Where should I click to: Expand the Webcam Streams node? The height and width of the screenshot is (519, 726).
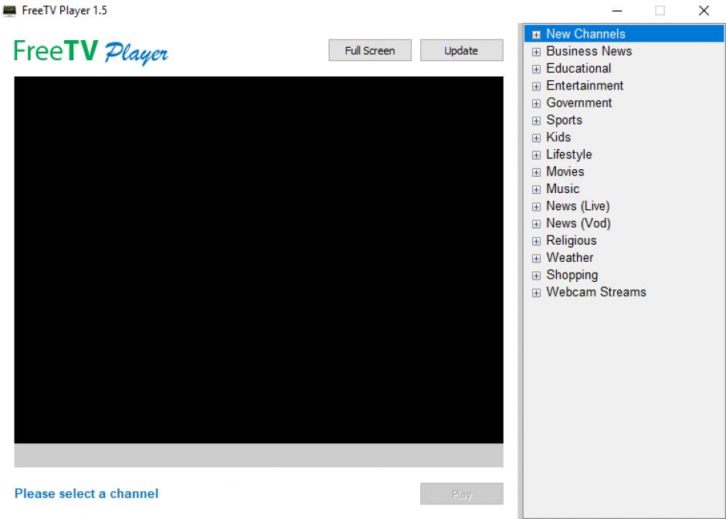(x=536, y=293)
